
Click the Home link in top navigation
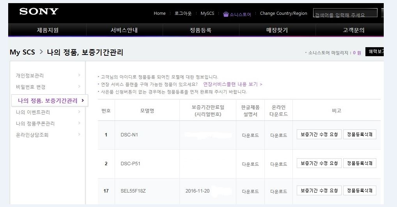click(160, 13)
